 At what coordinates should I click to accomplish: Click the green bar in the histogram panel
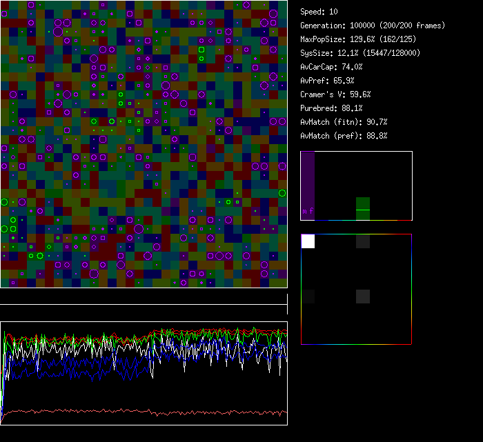point(363,208)
